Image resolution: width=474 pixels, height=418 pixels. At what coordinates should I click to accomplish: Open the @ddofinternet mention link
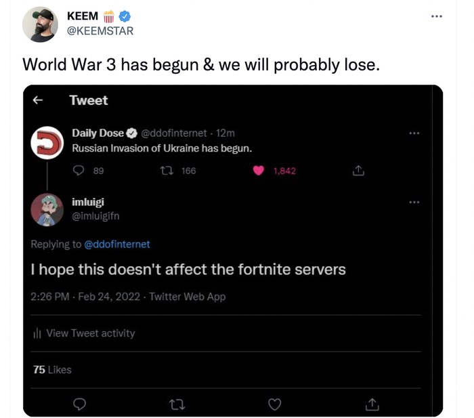[116, 244]
